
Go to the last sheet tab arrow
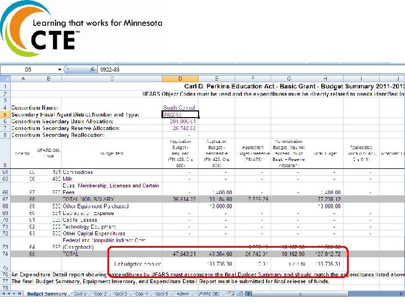point(19,294)
